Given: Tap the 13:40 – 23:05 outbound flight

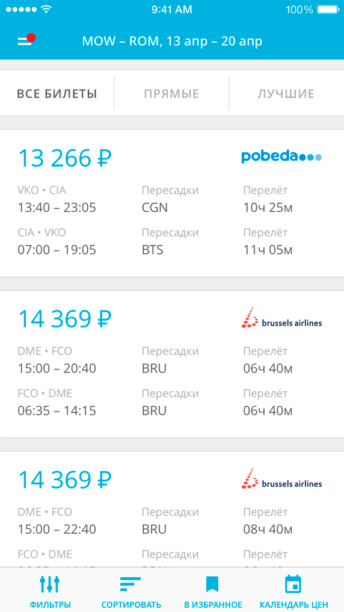Looking at the screenshot, I should point(57,207).
